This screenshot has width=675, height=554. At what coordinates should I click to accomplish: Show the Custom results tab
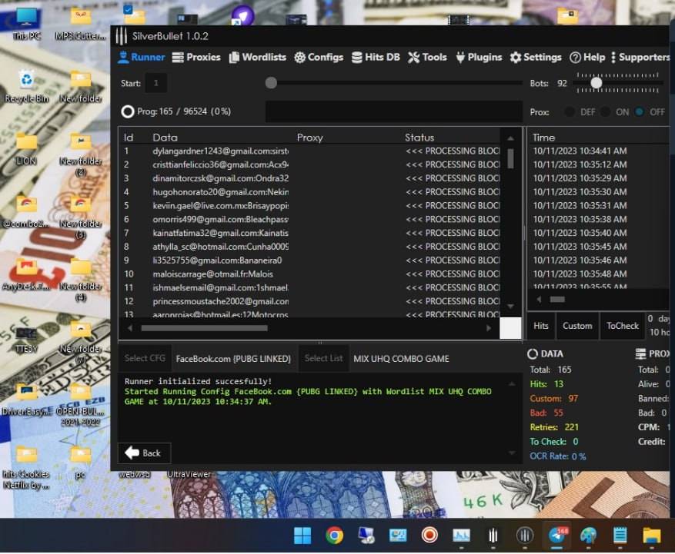577,326
